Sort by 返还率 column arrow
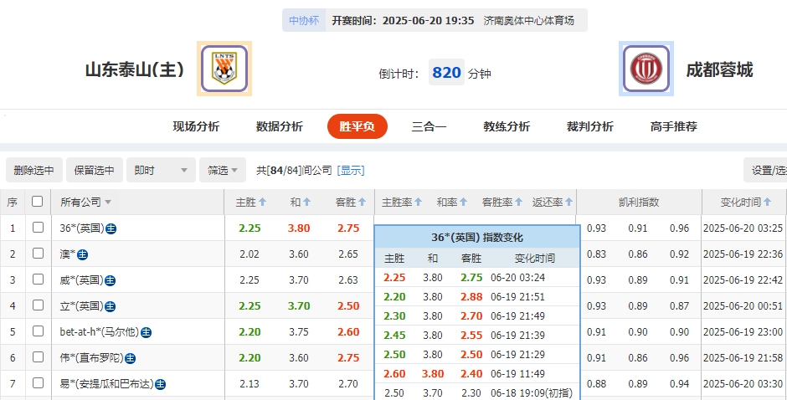Image resolution: width=787 pixels, height=400 pixels. point(569,203)
